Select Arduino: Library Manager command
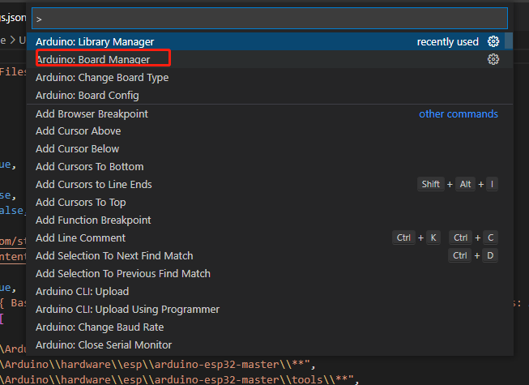529x385 pixels. tap(95, 41)
